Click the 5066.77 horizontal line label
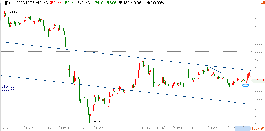 pyautogui.click(x=8, y=89)
